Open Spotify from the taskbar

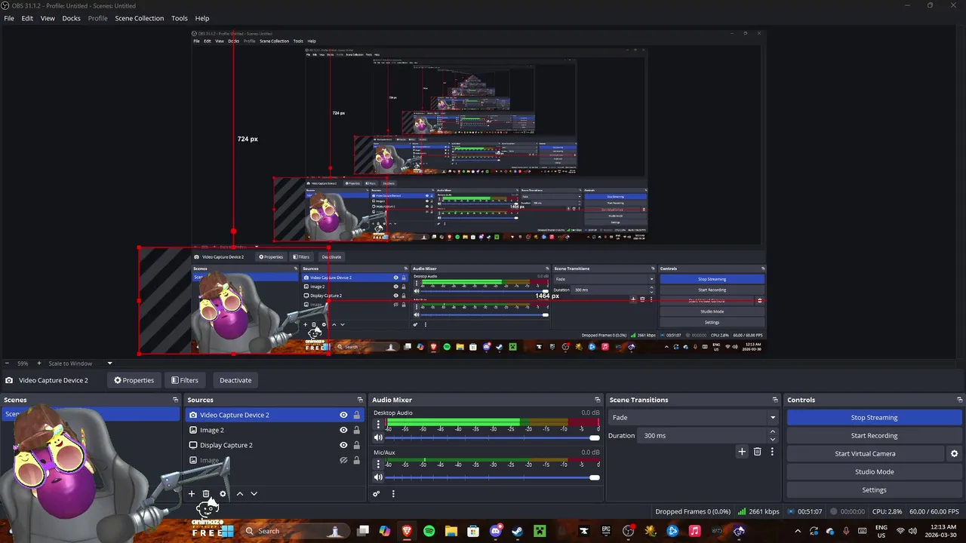coord(429,531)
